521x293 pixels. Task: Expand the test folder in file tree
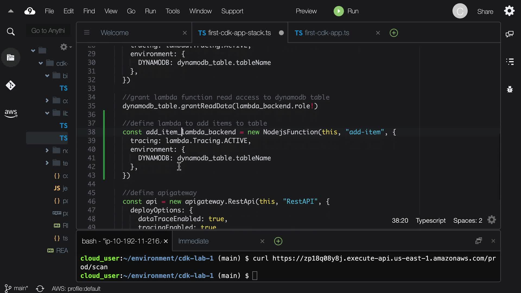(47, 163)
